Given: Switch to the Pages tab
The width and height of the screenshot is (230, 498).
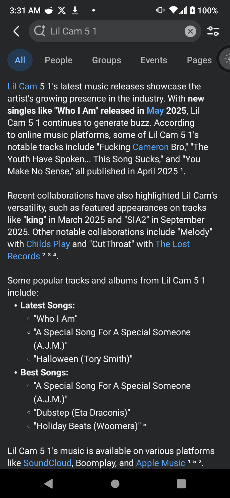Looking at the screenshot, I should point(199,60).
